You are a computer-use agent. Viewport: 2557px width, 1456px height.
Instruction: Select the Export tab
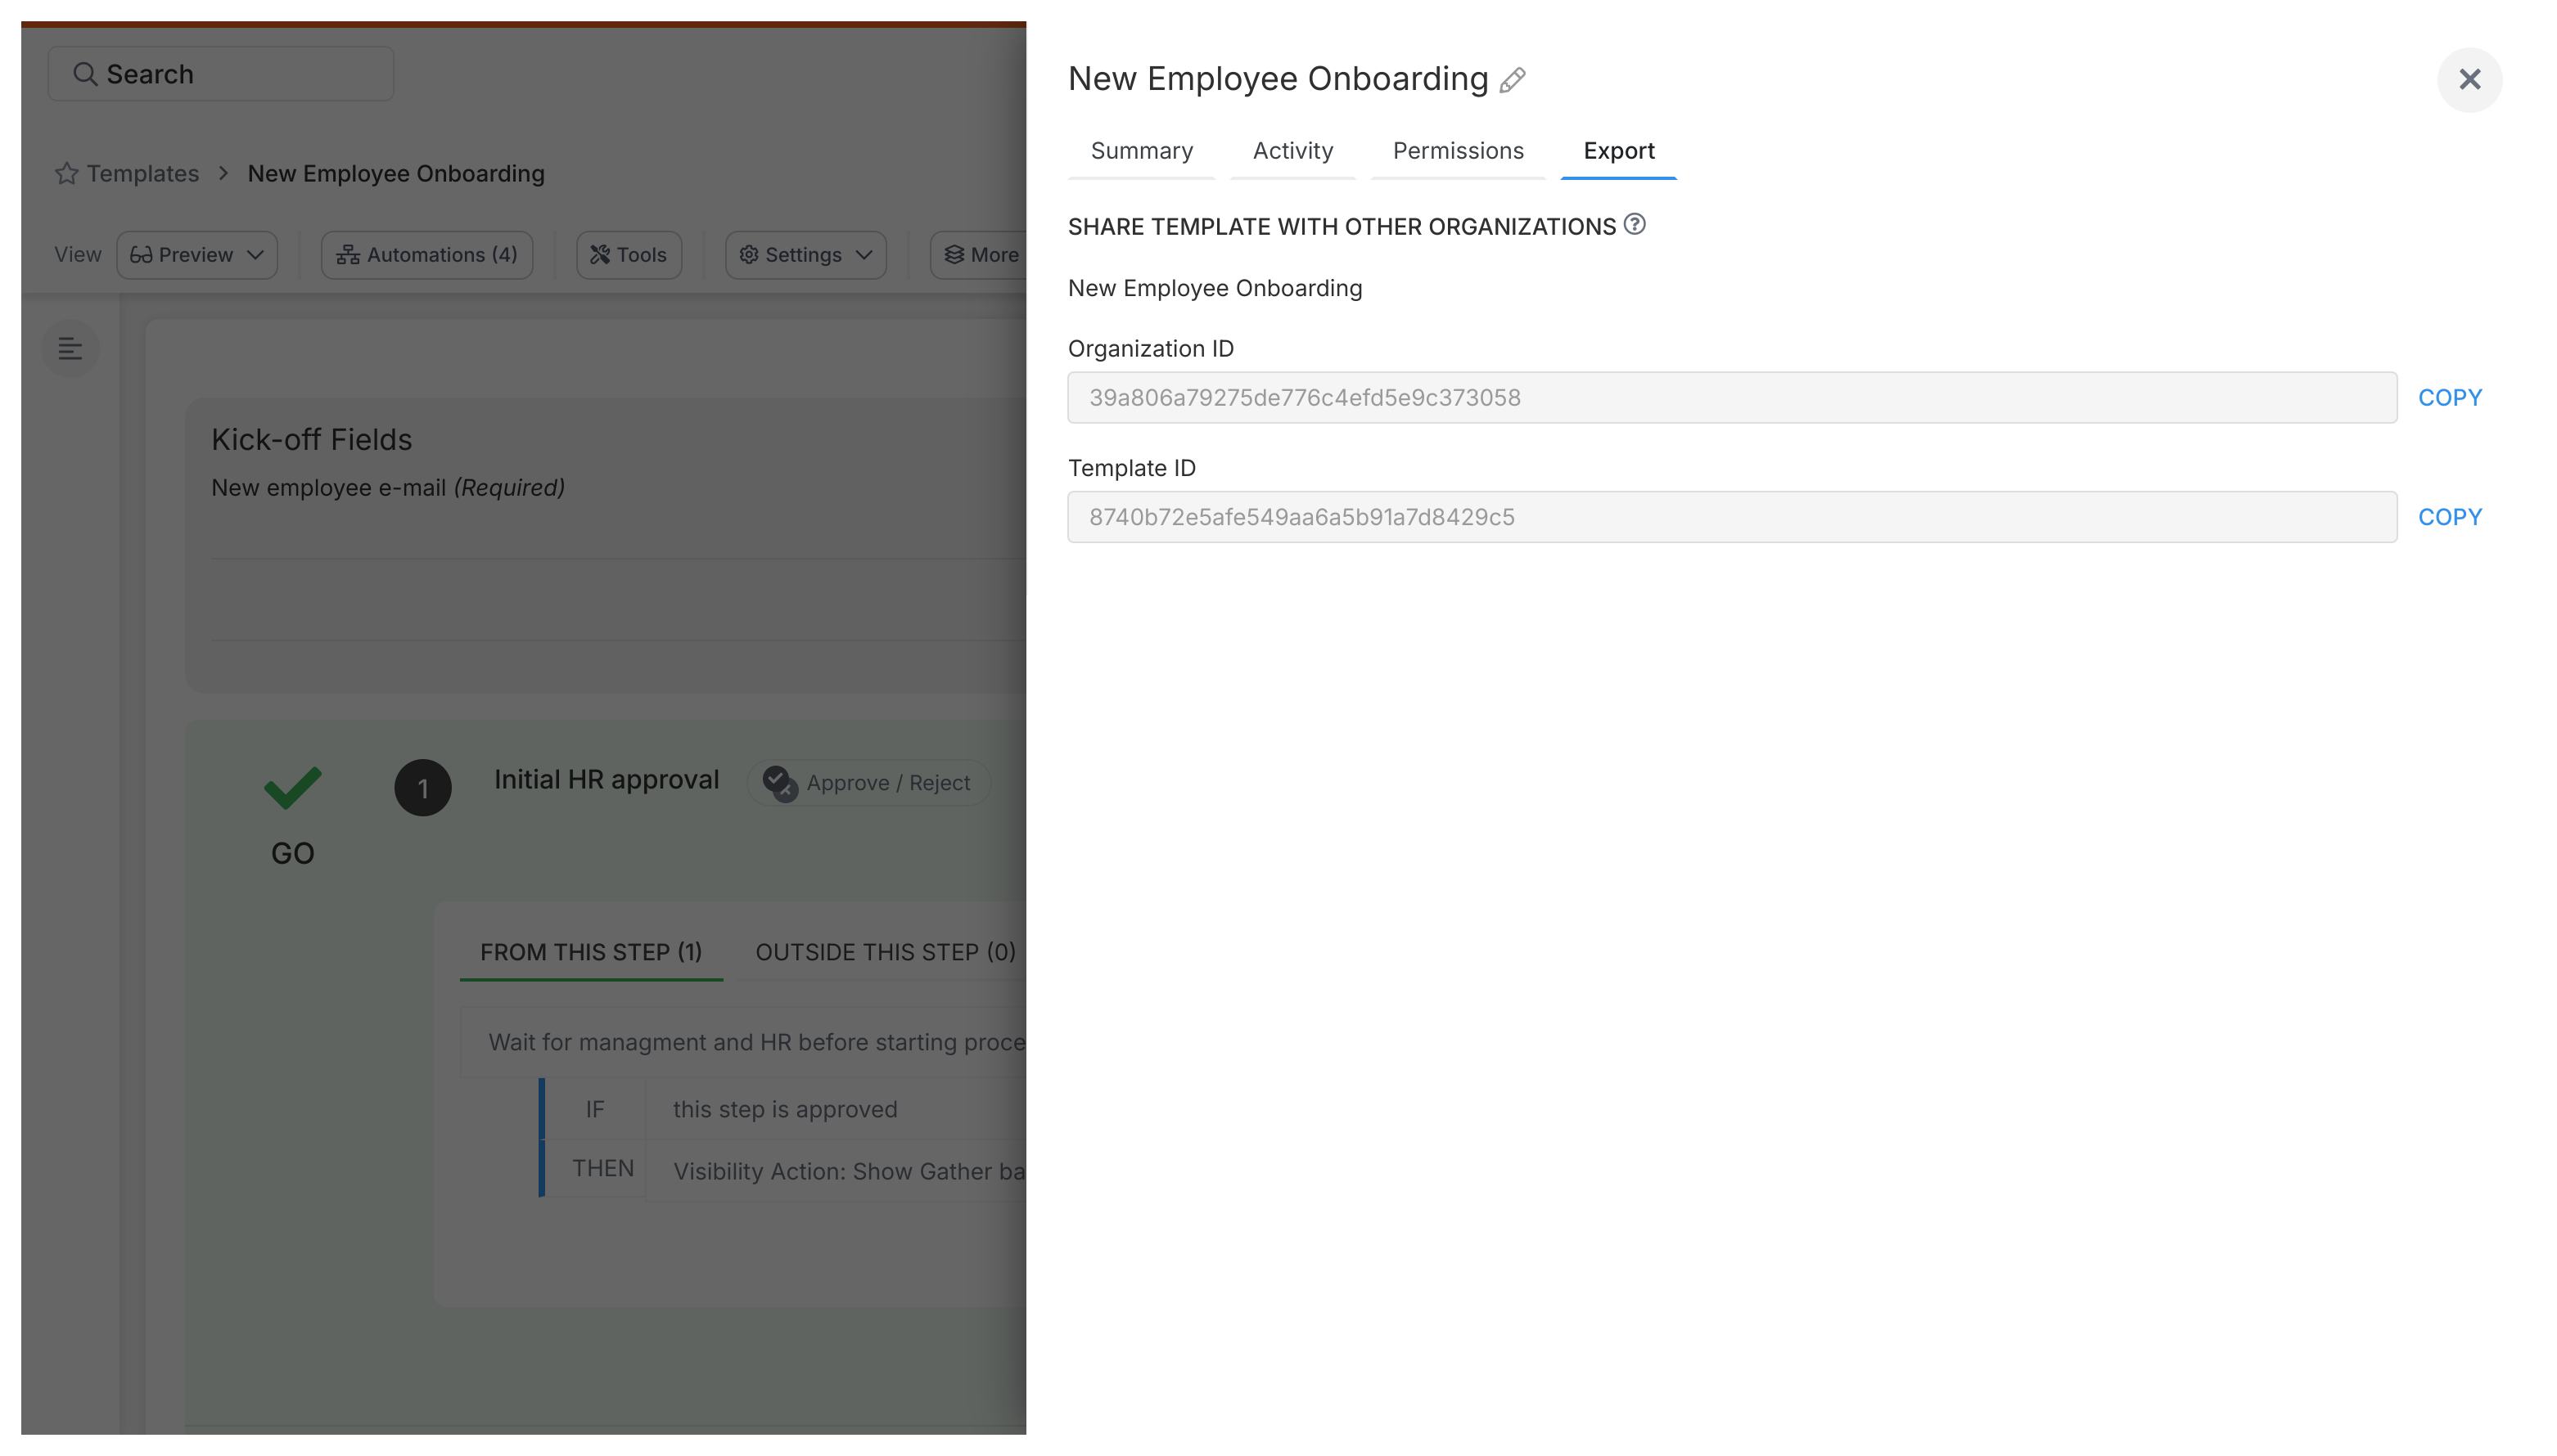tap(1619, 151)
